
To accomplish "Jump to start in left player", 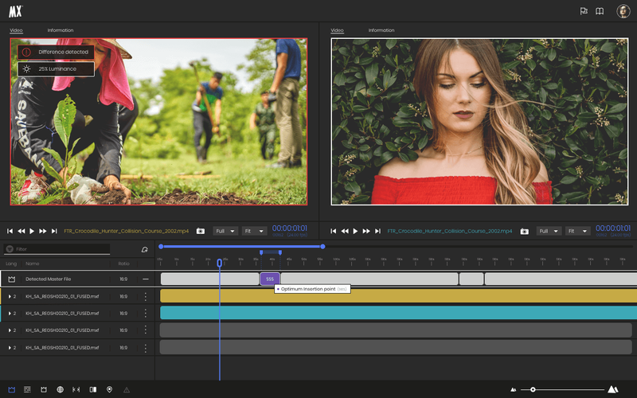I will tap(10, 231).
